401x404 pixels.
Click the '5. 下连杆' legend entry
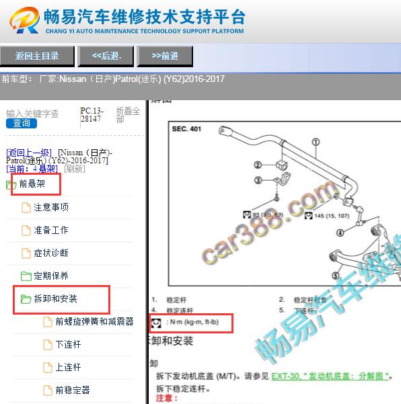click(x=297, y=311)
